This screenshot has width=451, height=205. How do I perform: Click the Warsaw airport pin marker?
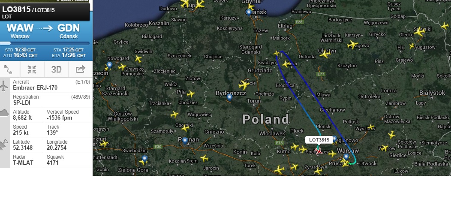(x=346, y=157)
